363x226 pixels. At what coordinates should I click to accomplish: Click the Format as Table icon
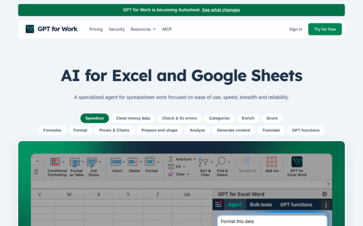click(75, 162)
